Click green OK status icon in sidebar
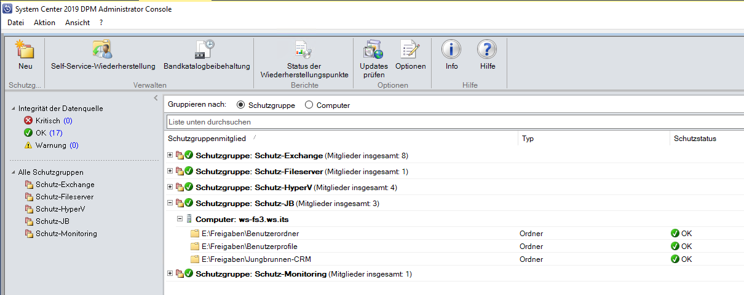 (x=28, y=133)
